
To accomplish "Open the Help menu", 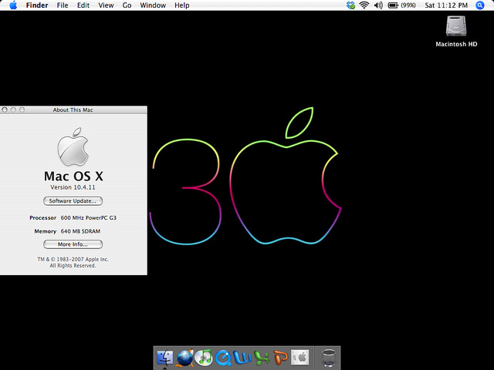I will point(182,5).
